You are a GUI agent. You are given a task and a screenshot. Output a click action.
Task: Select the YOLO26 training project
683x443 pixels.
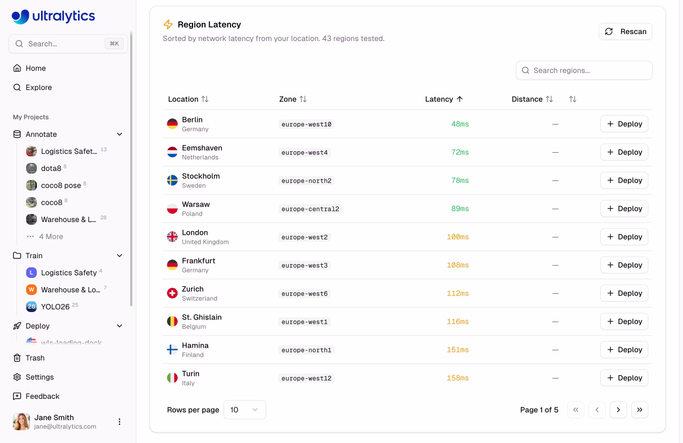tap(55, 307)
